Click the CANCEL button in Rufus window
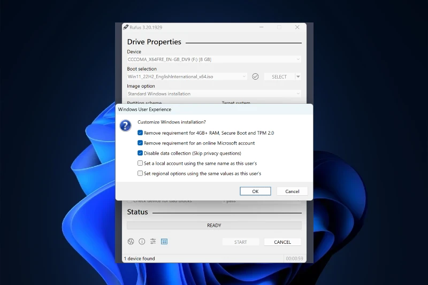 click(282, 242)
